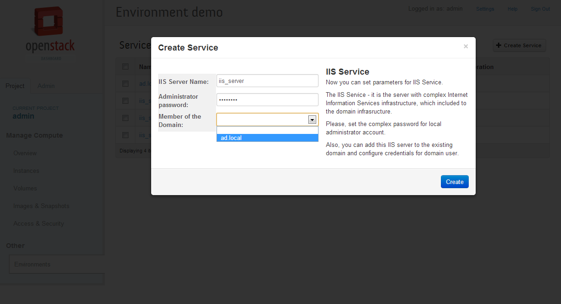This screenshot has width=561, height=304.
Task: Click the Create button in the dialog
Action: pyautogui.click(x=454, y=182)
